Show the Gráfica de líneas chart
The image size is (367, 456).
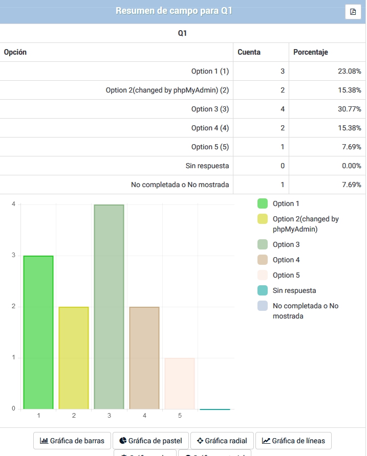click(x=293, y=441)
